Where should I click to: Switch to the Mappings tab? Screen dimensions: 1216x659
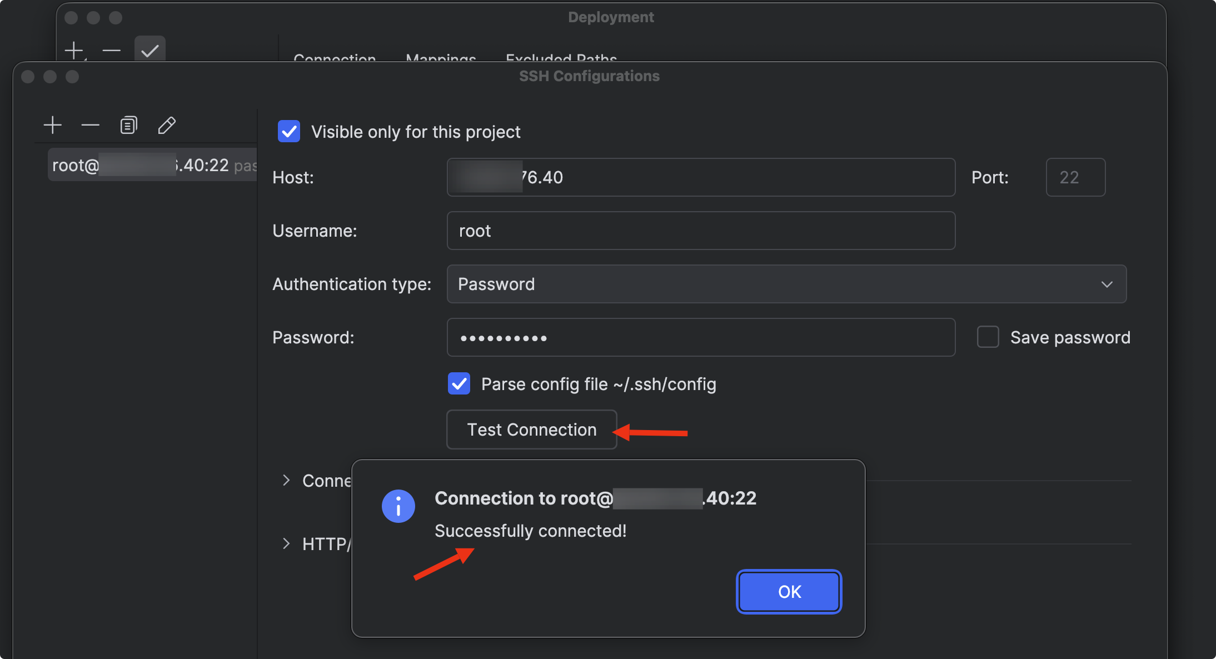point(441,58)
